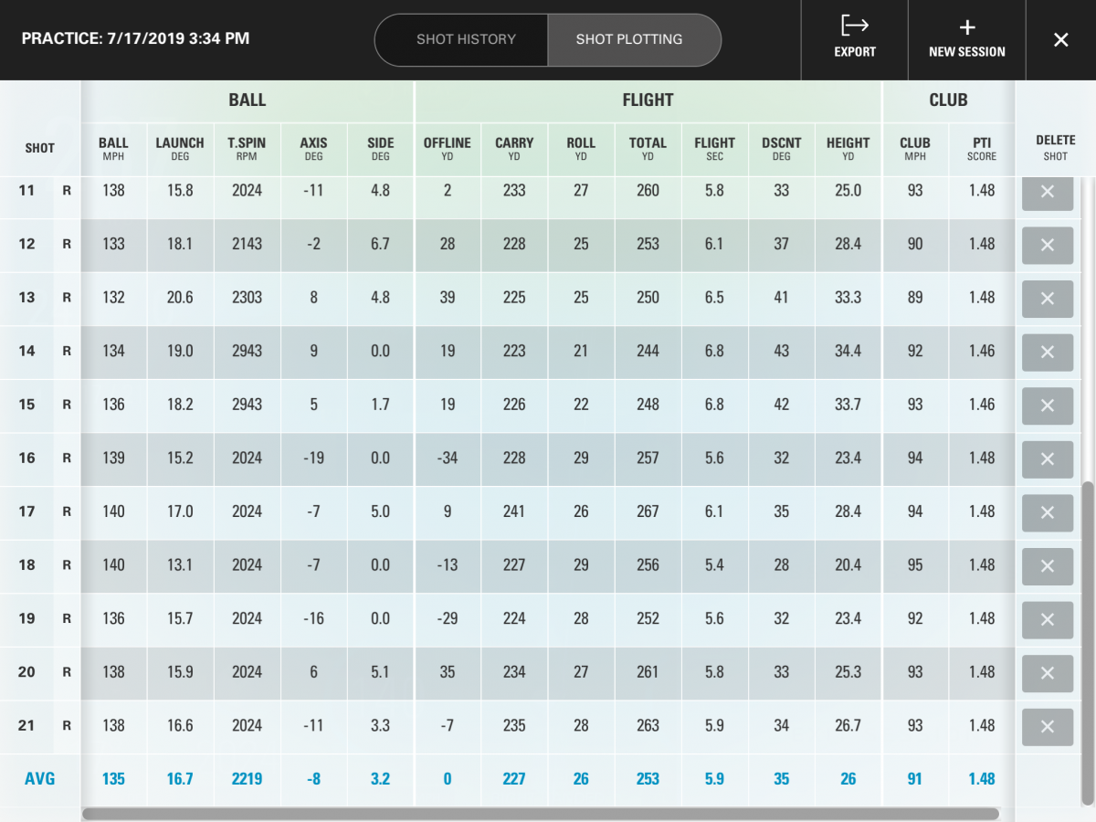Viewport: 1096px width, 822px height.
Task: Select shot 16 row number
Action: click(27, 458)
